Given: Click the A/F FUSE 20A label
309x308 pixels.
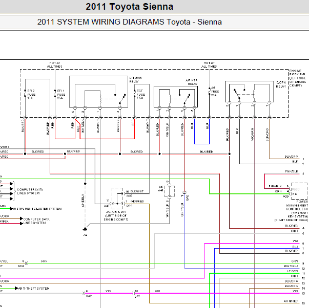Looking at the screenshot, I should tap(215, 91).
